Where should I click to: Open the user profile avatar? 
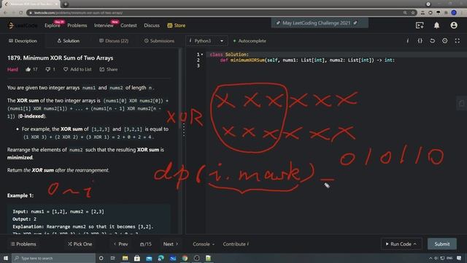pos(454,26)
